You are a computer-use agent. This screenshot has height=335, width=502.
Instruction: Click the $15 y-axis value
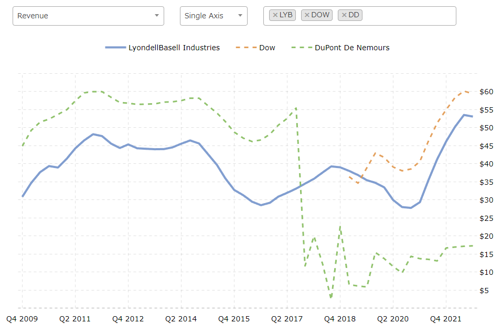(486, 254)
